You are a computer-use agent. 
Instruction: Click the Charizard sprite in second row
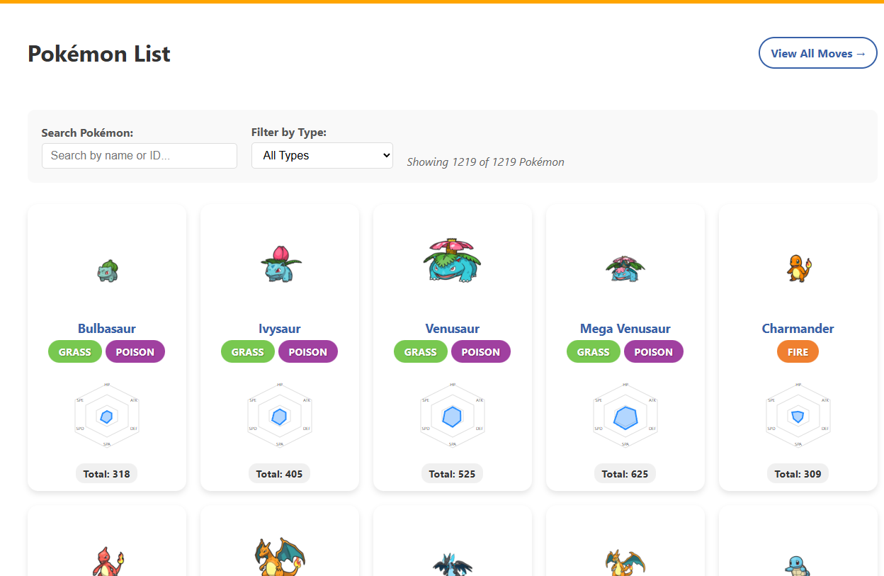point(280,557)
